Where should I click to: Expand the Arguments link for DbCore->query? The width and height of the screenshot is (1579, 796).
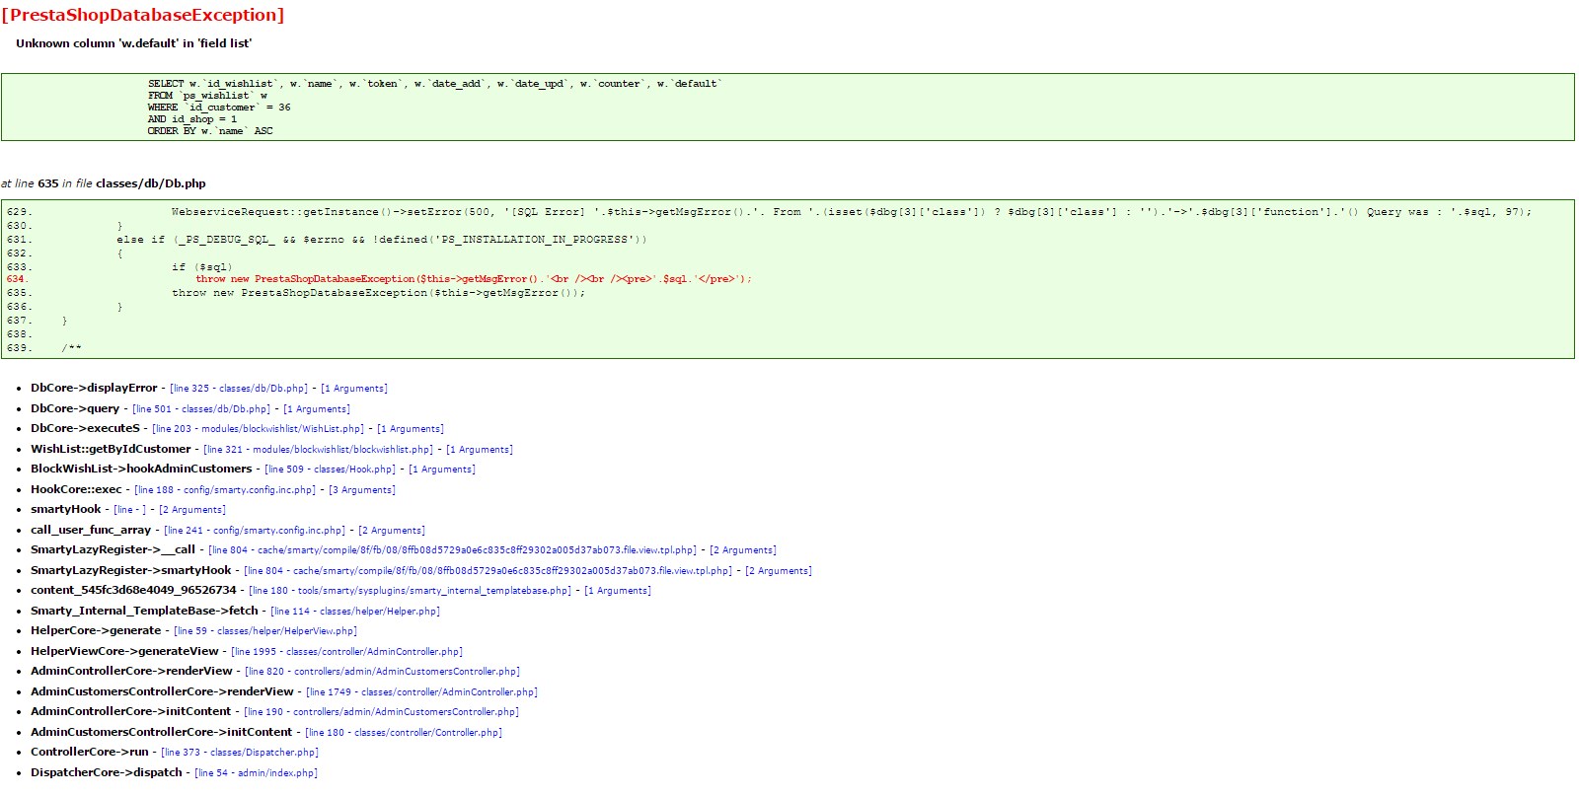coord(317,409)
